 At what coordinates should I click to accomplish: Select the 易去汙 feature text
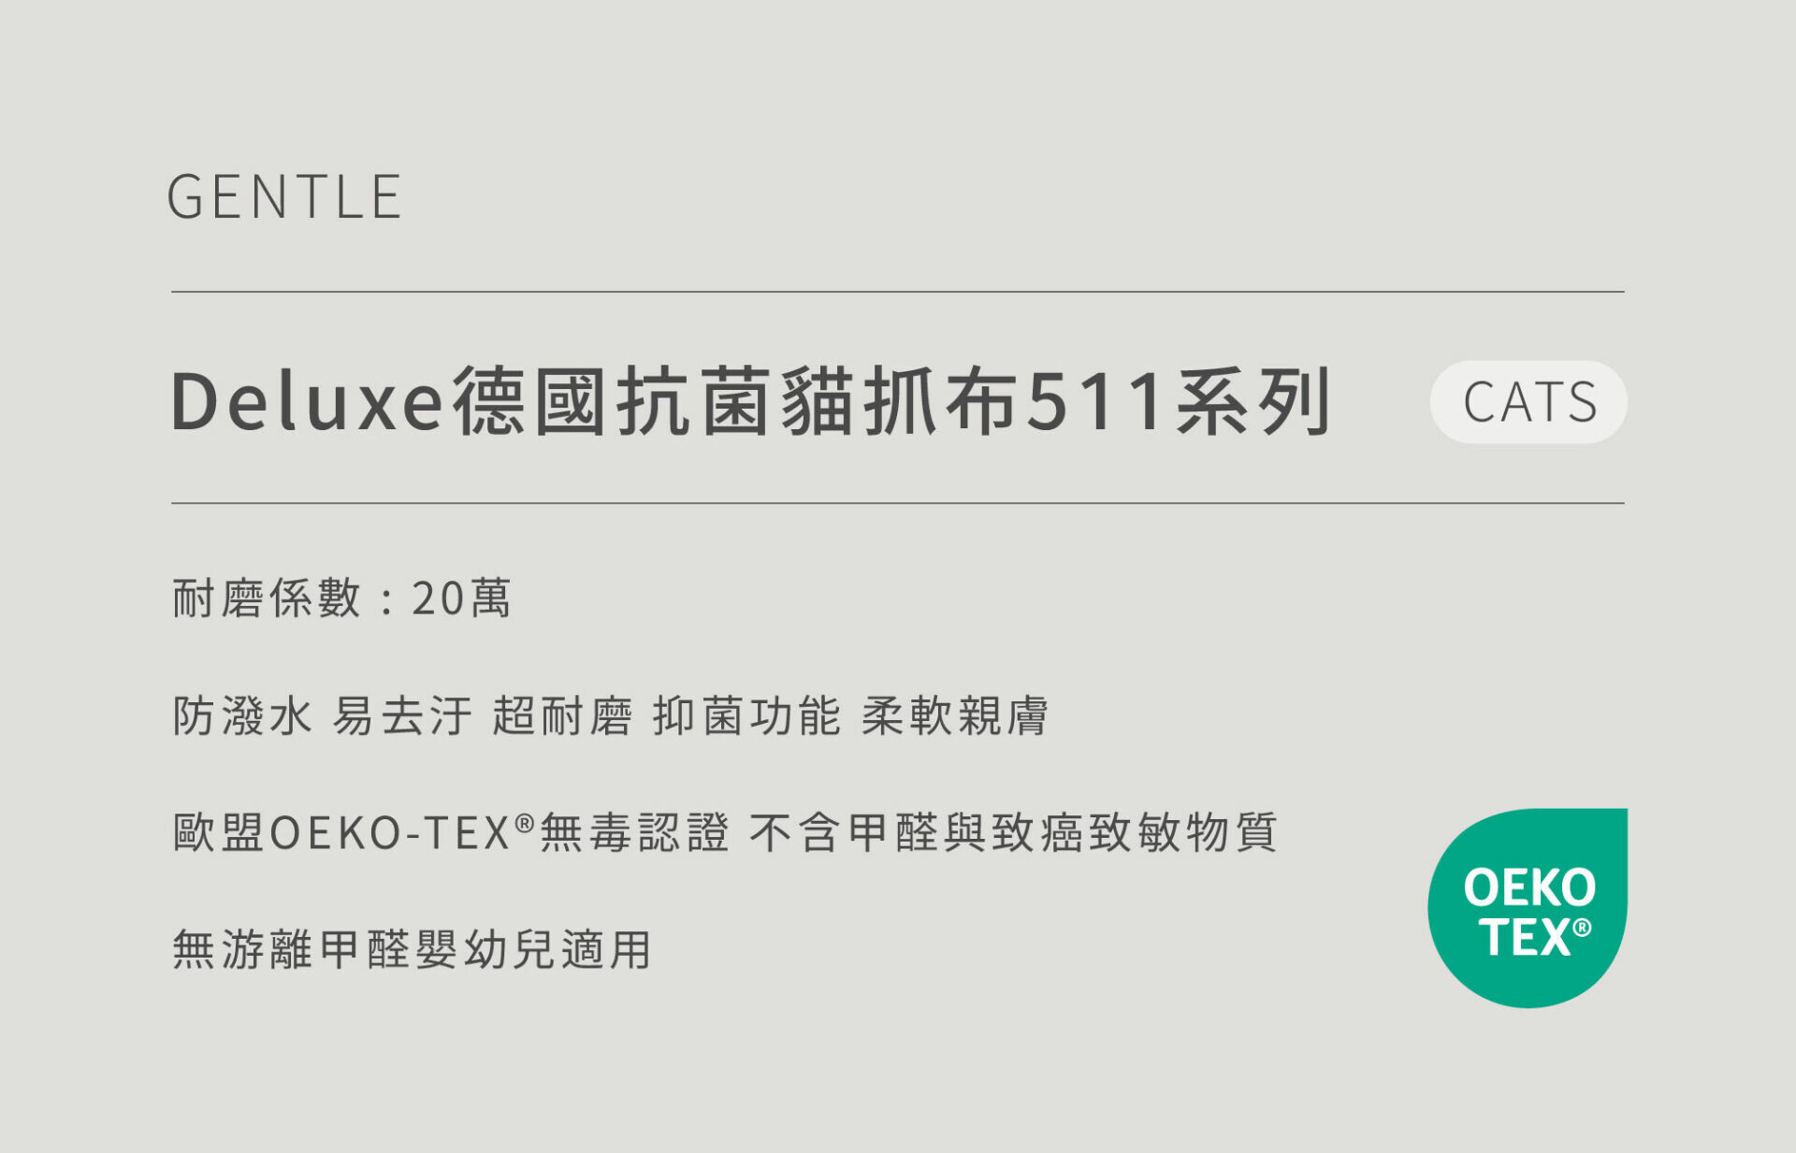point(402,716)
